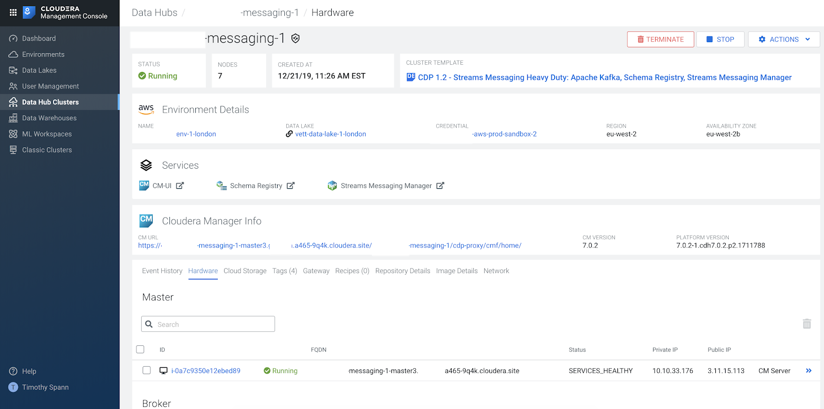Viewport: 824px width, 409px height.
Task: Click the messaging-1 breadcrumb
Action: coord(269,13)
